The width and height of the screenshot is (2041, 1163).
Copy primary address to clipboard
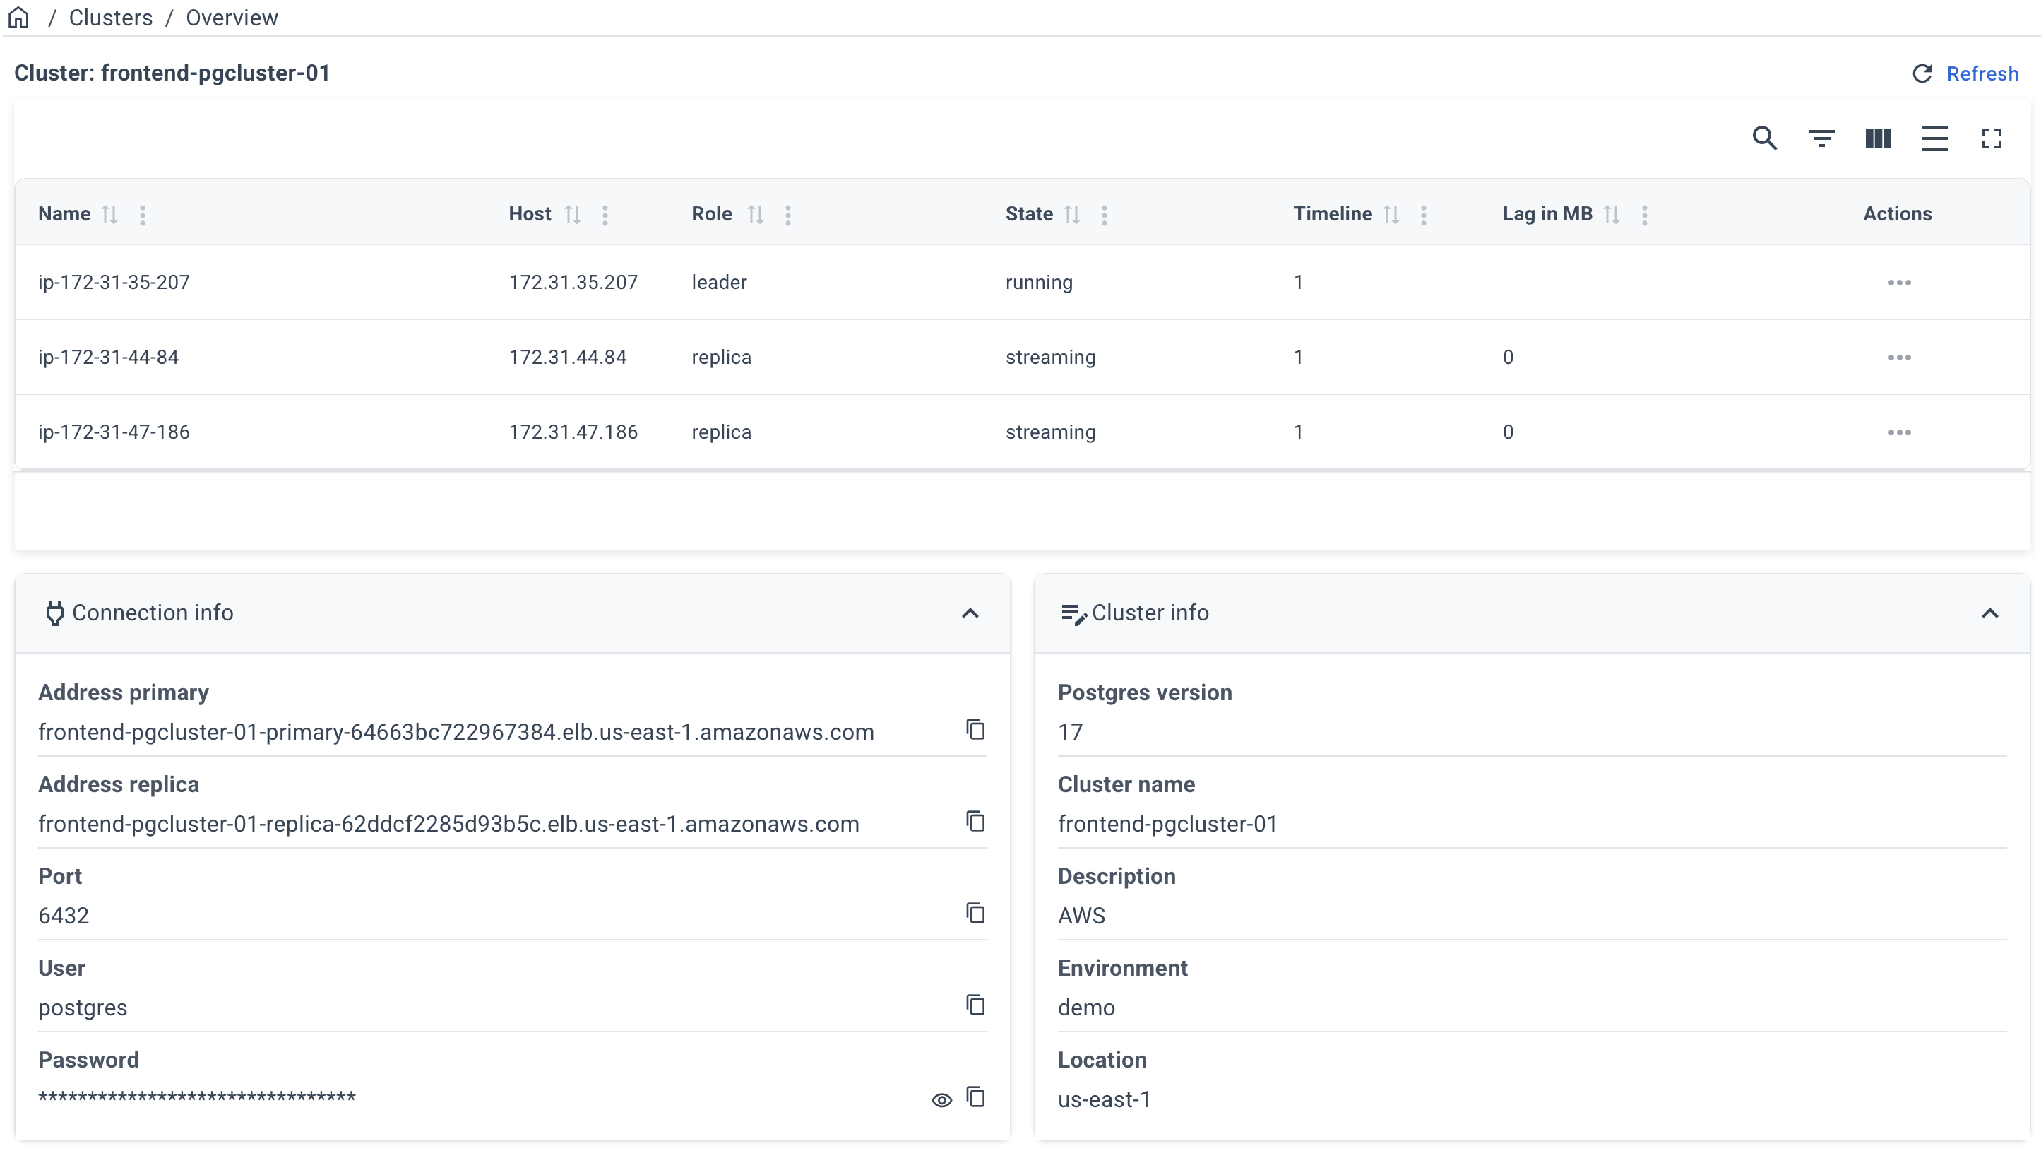[x=975, y=729]
